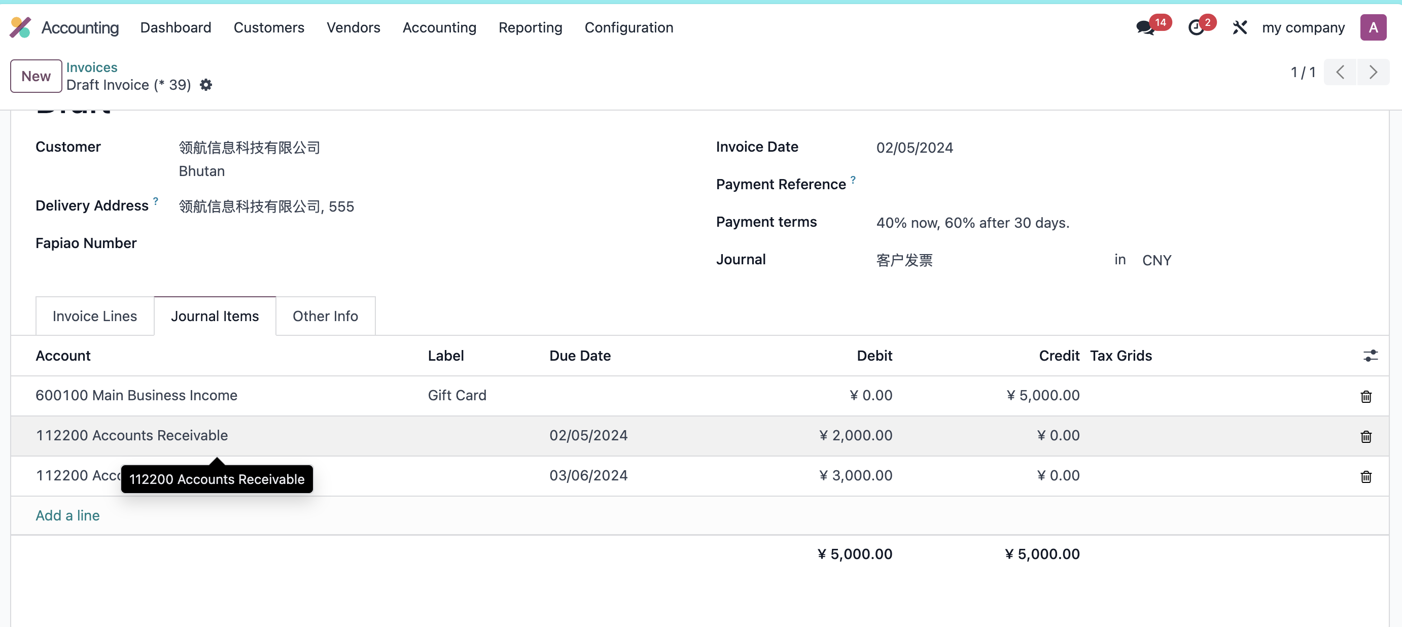Delete the 02/05/2024 Accounts Receivable line
1402x627 pixels.
1365,436
